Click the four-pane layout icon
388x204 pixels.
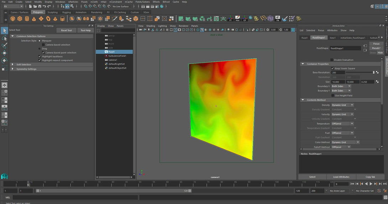pos(5,93)
